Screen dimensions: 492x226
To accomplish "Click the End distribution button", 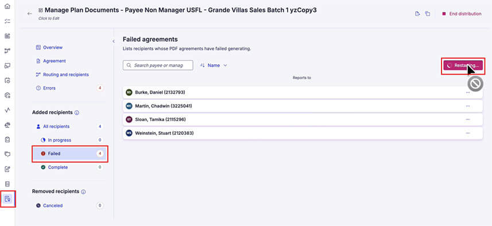I will click(462, 14).
